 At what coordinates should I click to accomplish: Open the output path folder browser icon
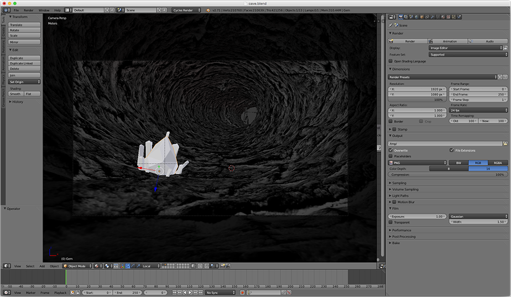click(x=505, y=143)
